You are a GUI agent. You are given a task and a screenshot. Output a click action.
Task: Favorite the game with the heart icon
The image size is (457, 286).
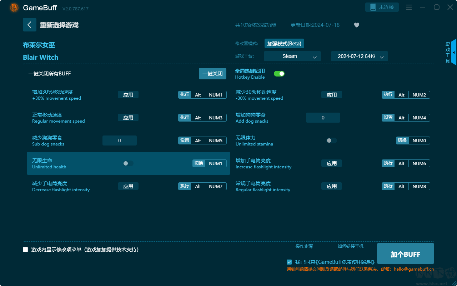[x=357, y=25]
